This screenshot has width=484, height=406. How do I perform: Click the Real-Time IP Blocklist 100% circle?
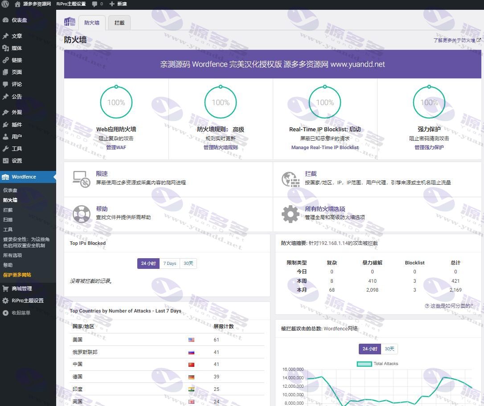(325, 102)
